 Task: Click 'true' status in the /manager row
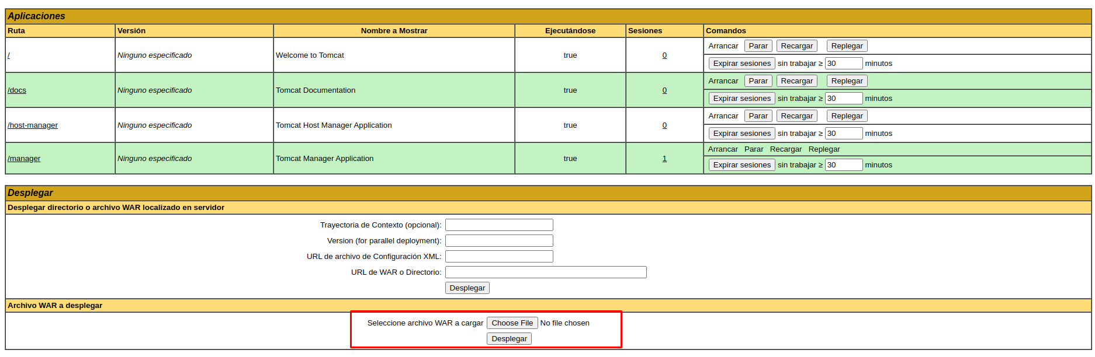click(x=570, y=159)
